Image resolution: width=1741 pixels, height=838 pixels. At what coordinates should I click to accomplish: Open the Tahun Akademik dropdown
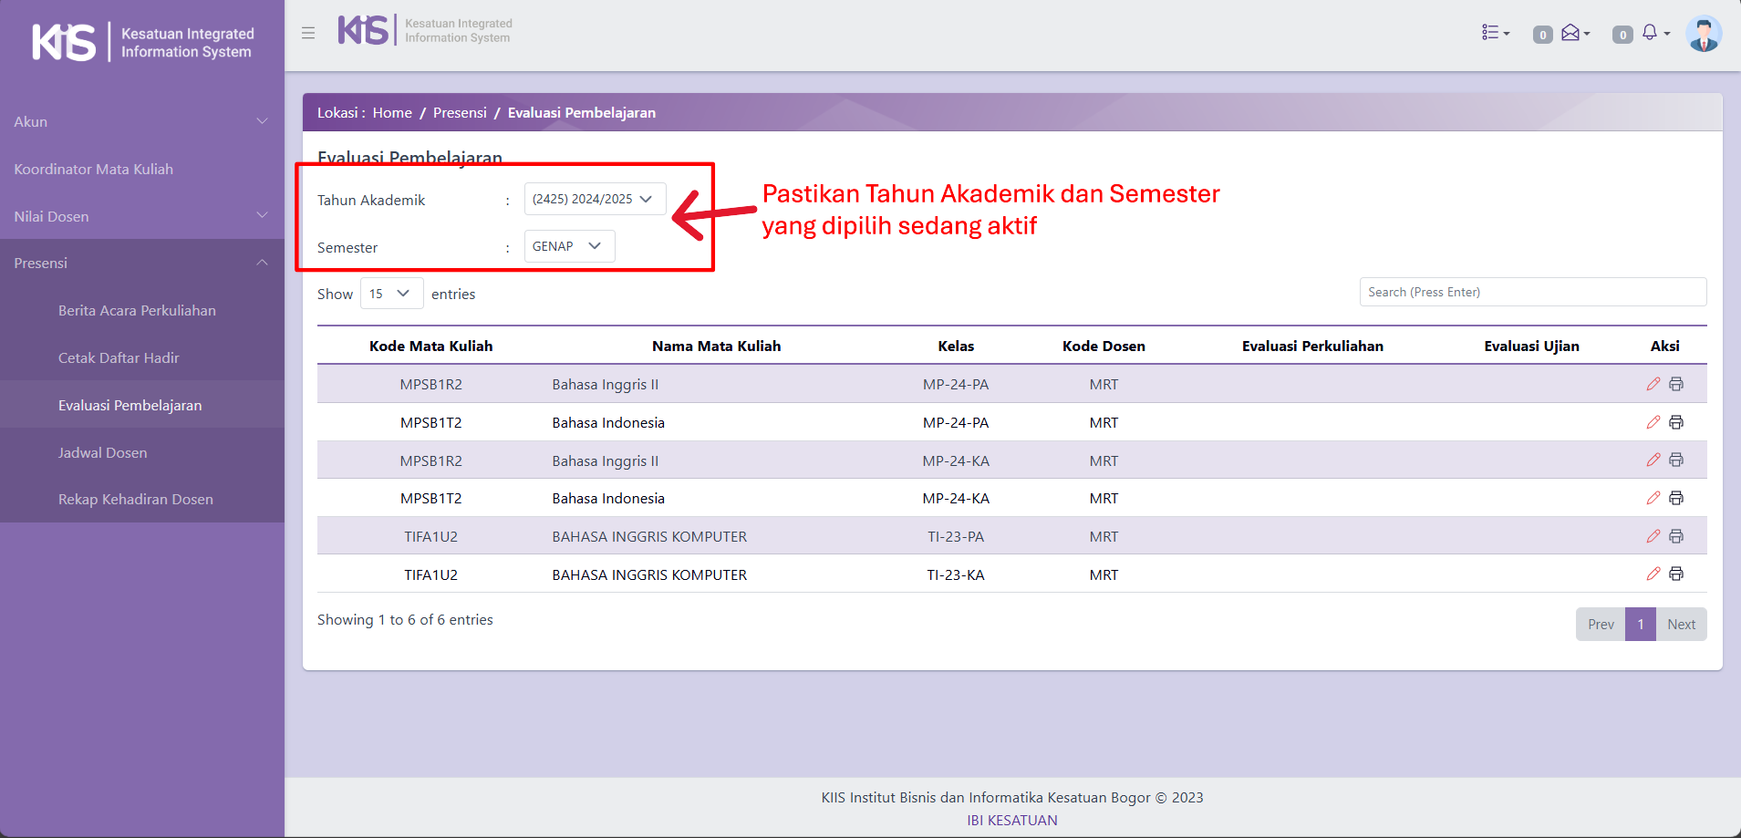tap(595, 199)
